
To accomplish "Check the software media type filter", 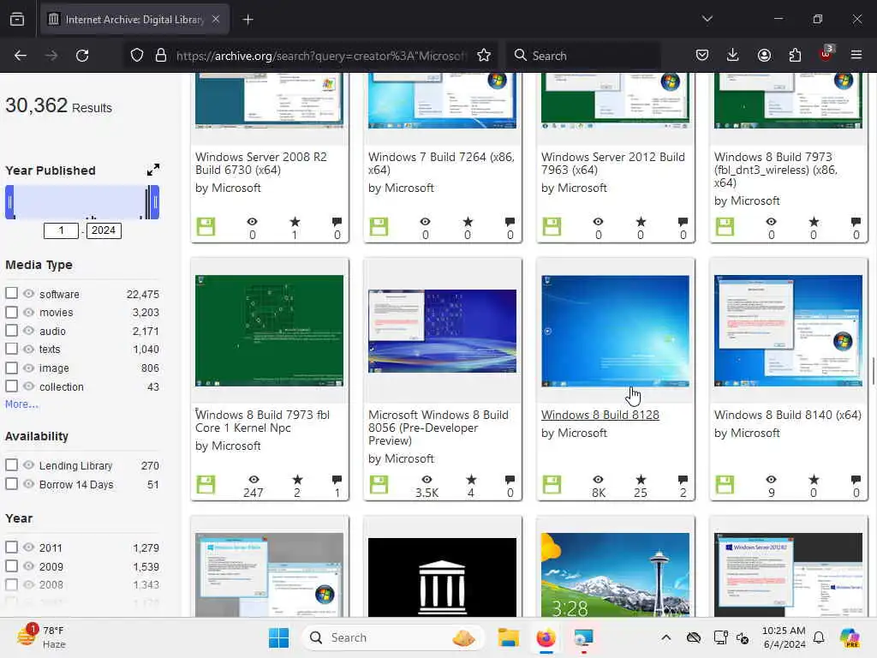I will pos(11,293).
